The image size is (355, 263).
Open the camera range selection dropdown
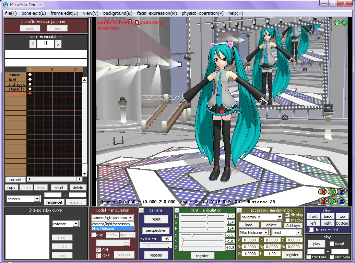pyautogui.click(x=37, y=199)
